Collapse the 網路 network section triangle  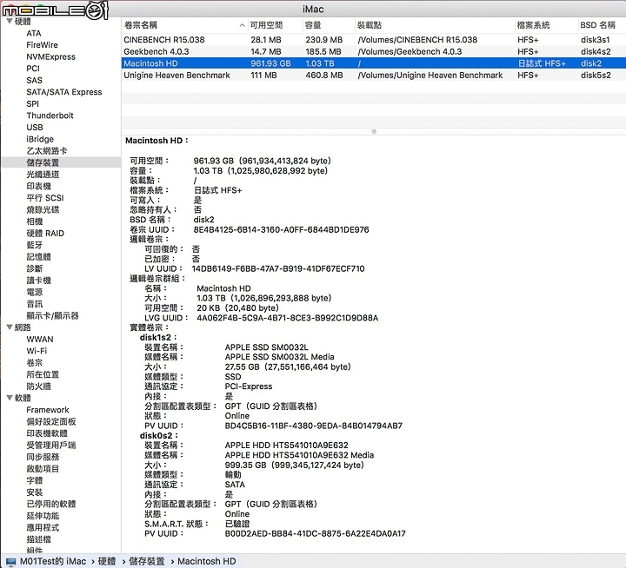click(10, 327)
